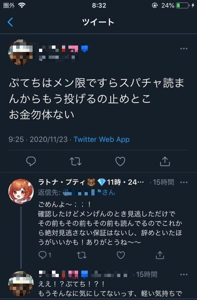Open options on bottom reply tweet
Image resolution: width=197 pixels, height=300 pixels.
pyautogui.click(x=184, y=275)
